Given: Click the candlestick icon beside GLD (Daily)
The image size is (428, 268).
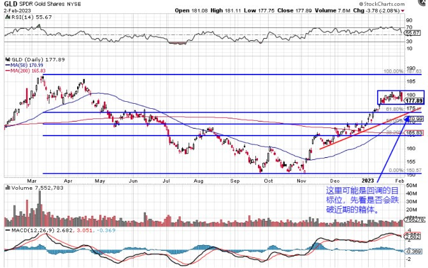Looking at the screenshot, I should point(8,59).
